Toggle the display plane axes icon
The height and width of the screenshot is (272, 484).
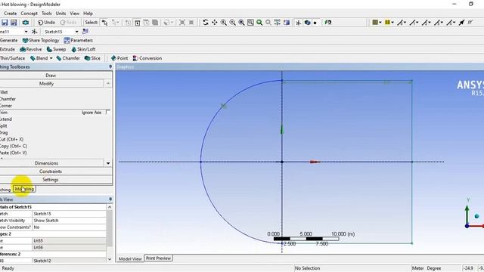[298, 22]
